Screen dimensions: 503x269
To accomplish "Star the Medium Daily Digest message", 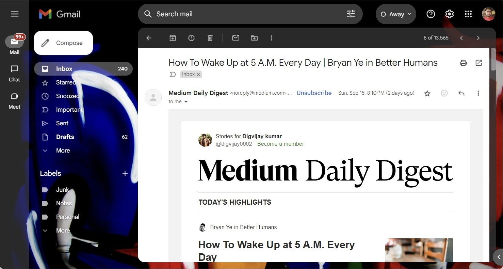I will [427, 93].
